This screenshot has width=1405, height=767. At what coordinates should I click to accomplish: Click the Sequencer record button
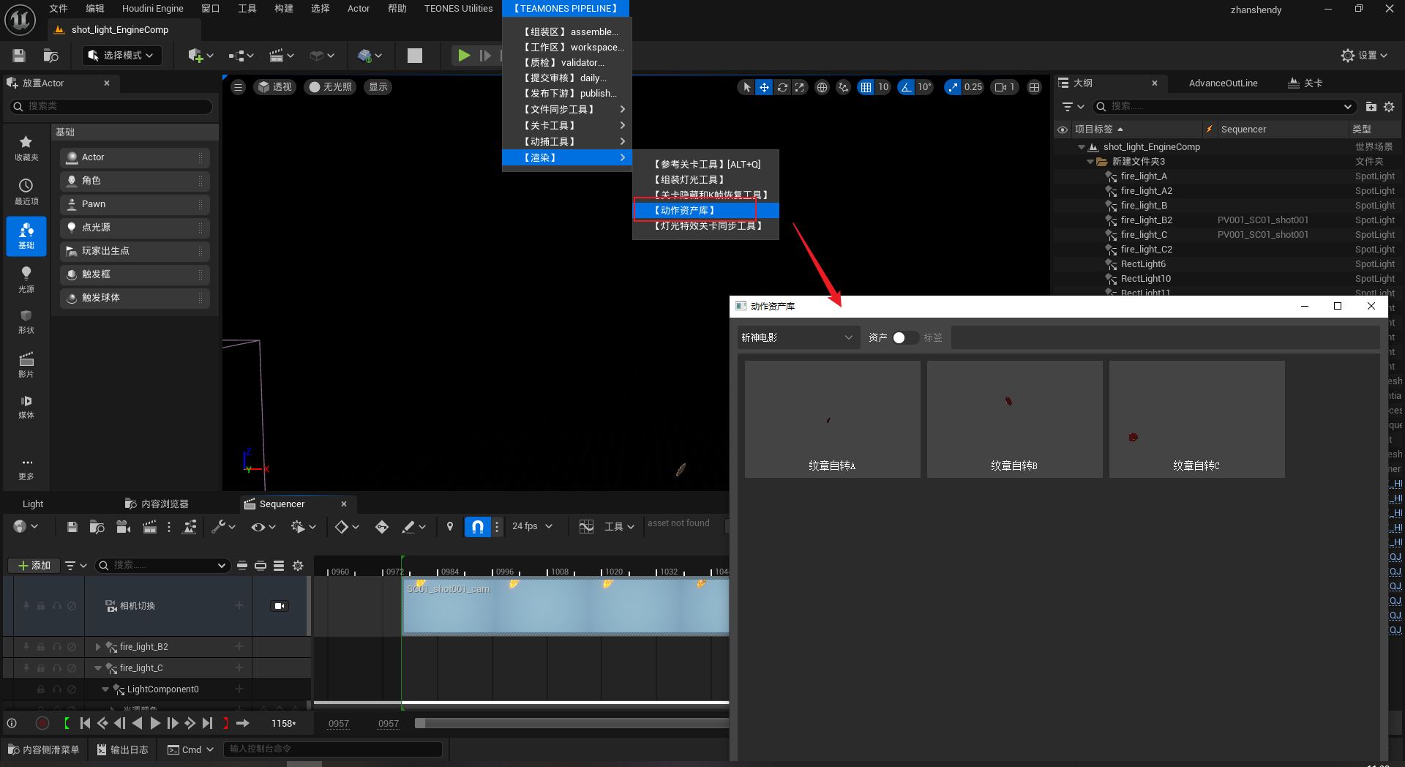click(x=42, y=723)
